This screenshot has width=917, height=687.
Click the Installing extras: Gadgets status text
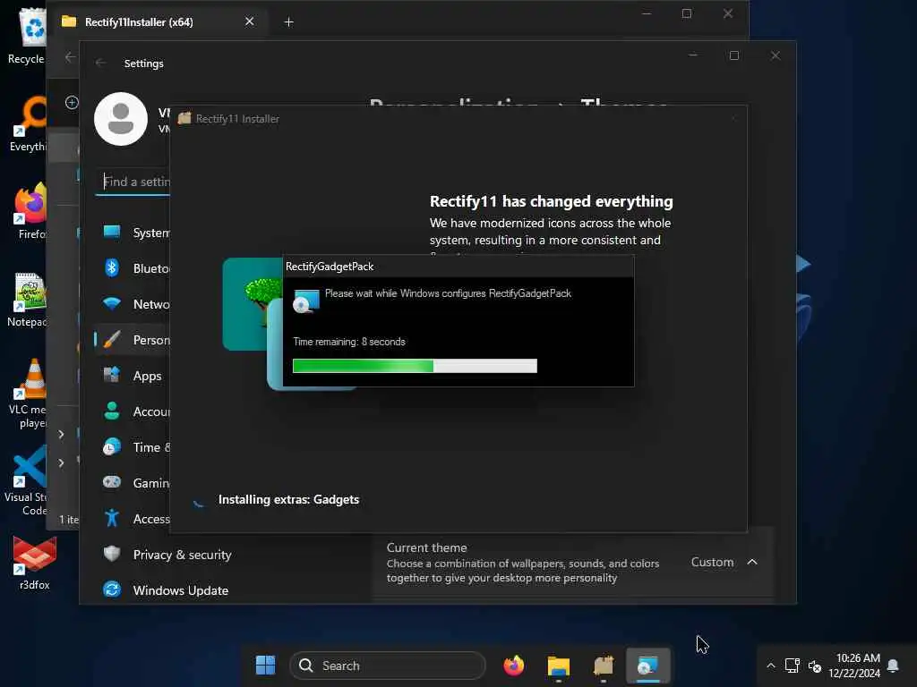click(288, 499)
